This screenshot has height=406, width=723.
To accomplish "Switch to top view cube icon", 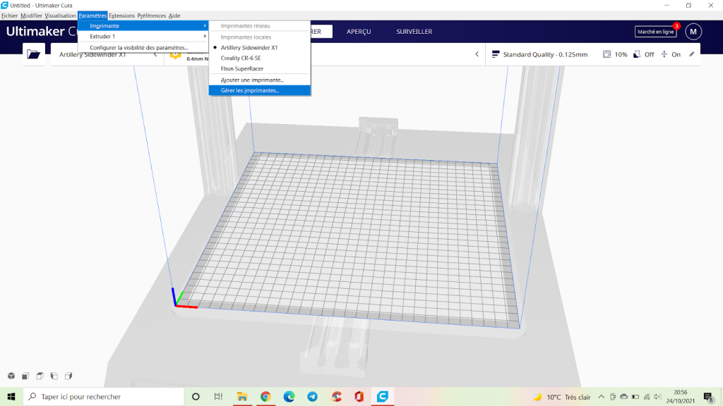I will (40, 376).
